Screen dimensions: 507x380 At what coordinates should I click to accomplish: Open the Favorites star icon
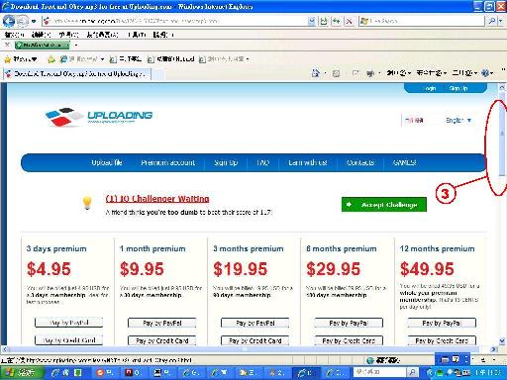7,59
